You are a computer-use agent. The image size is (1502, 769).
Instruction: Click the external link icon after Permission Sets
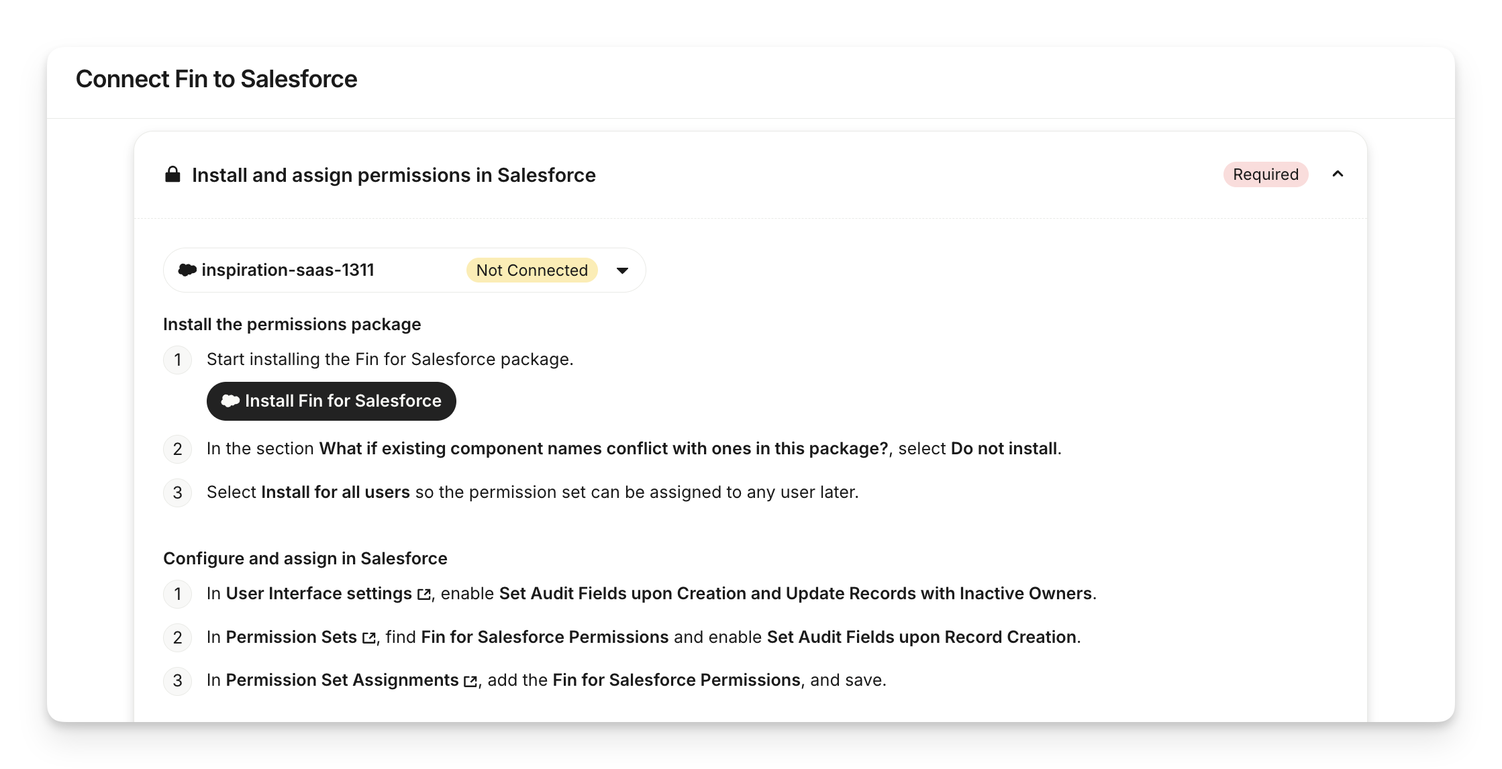tap(369, 638)
